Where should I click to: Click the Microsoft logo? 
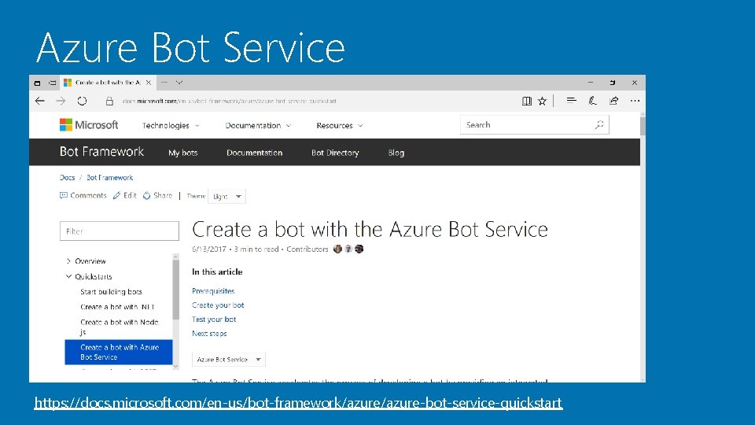89,125
